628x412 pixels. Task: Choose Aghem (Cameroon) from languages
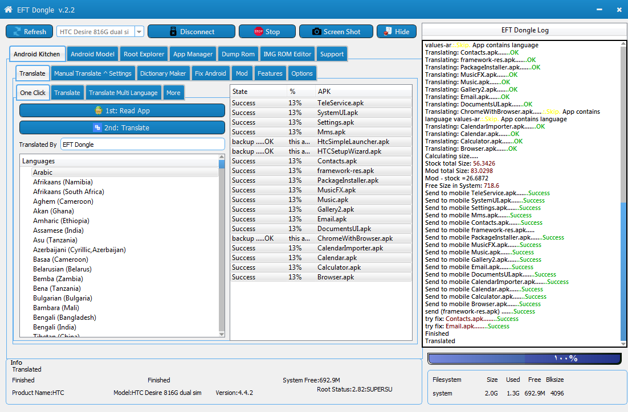(x=63, y=201)
